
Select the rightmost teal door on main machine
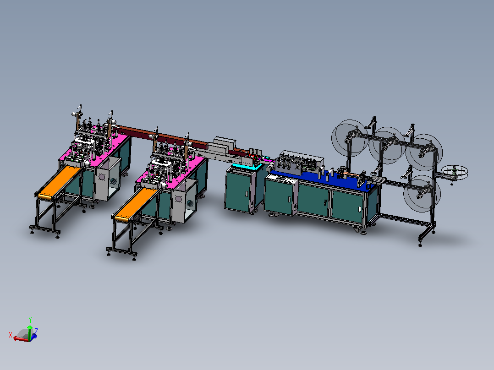348,206
